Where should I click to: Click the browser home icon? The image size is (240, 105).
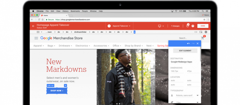(x=42, y=19)
